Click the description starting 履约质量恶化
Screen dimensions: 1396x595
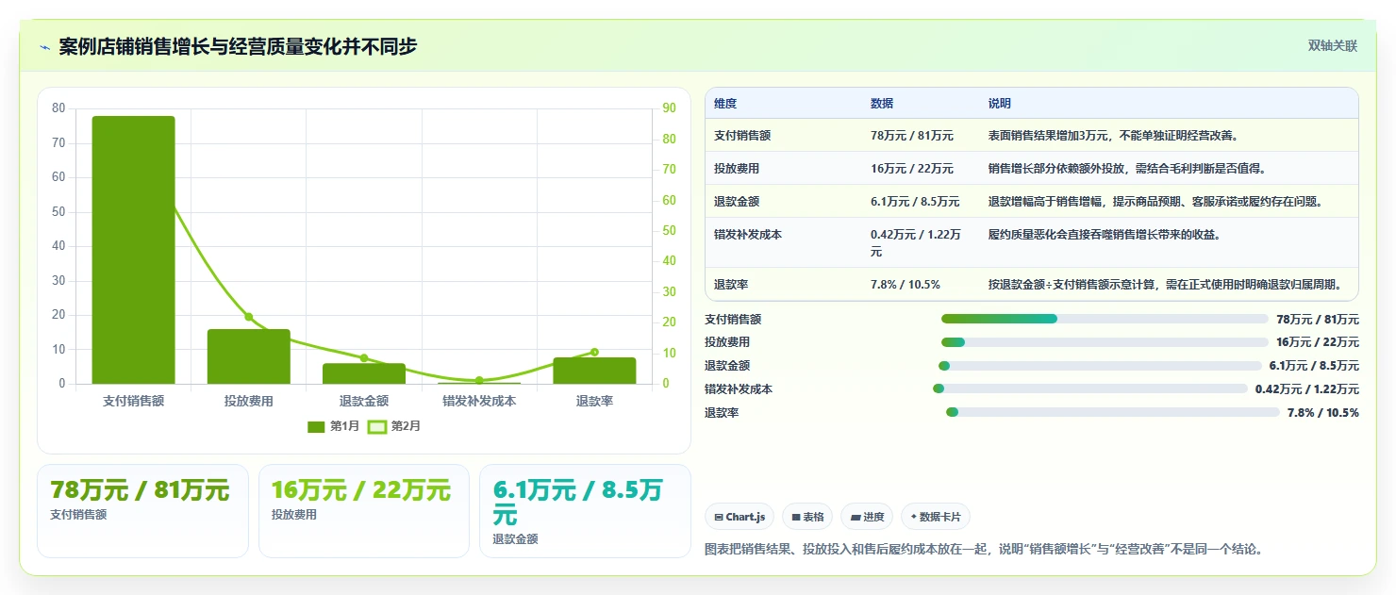pyautogui.click(x=1105, y=235)
